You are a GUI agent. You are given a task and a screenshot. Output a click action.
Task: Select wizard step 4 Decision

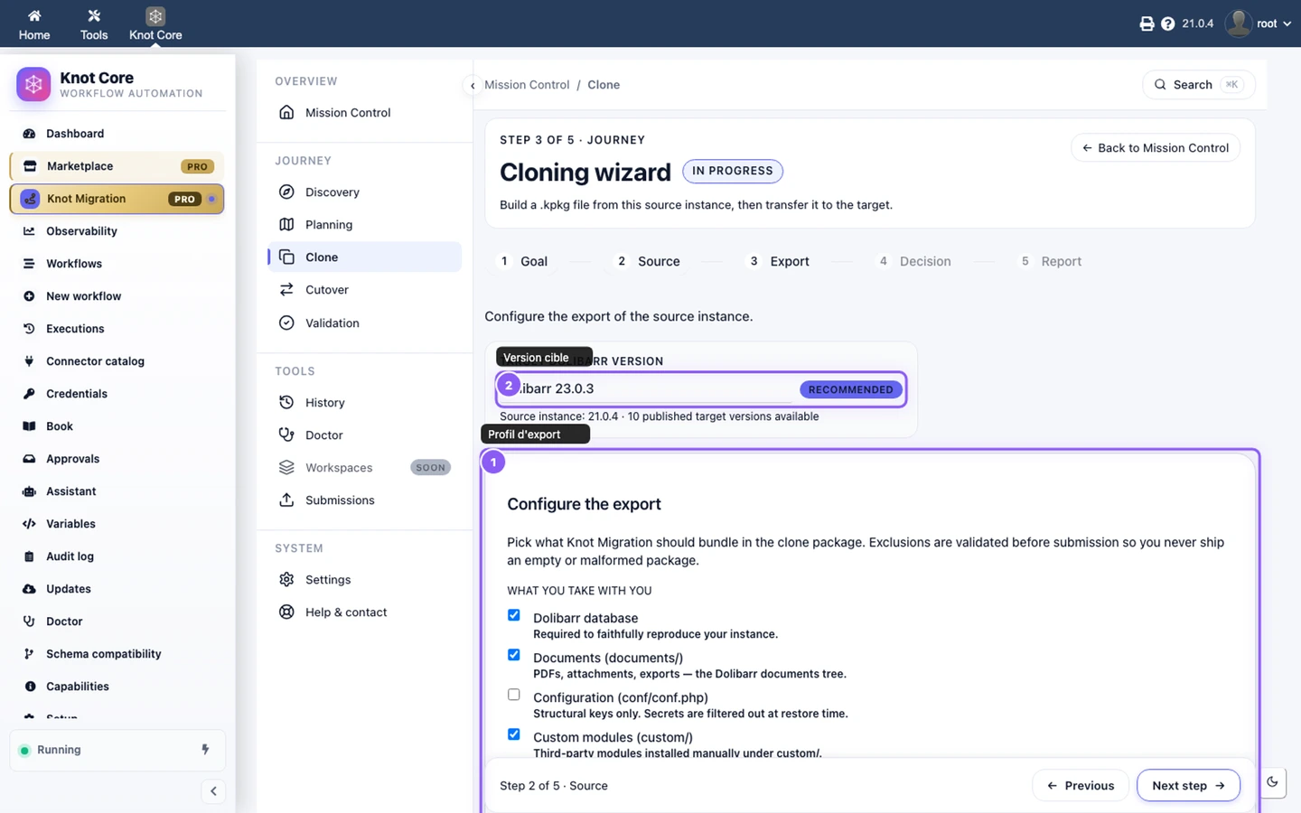[913, 261]
